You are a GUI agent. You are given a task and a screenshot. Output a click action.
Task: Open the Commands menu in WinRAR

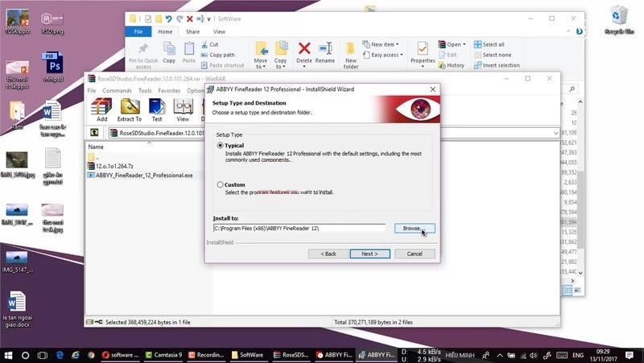117,91
